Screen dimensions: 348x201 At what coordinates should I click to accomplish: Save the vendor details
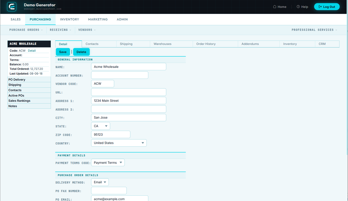coord(63,52)
